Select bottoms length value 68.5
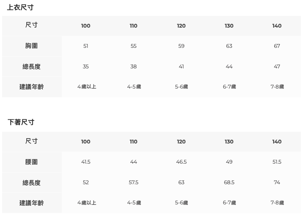The width and height of the screenshot is (303, 220). tap(229, 182)
